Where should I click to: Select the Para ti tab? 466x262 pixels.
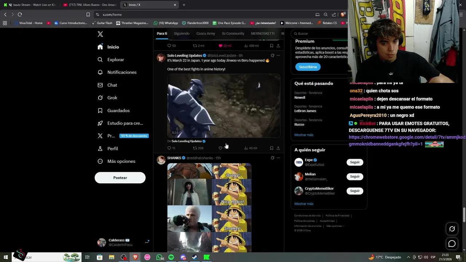tap(162, 33)
